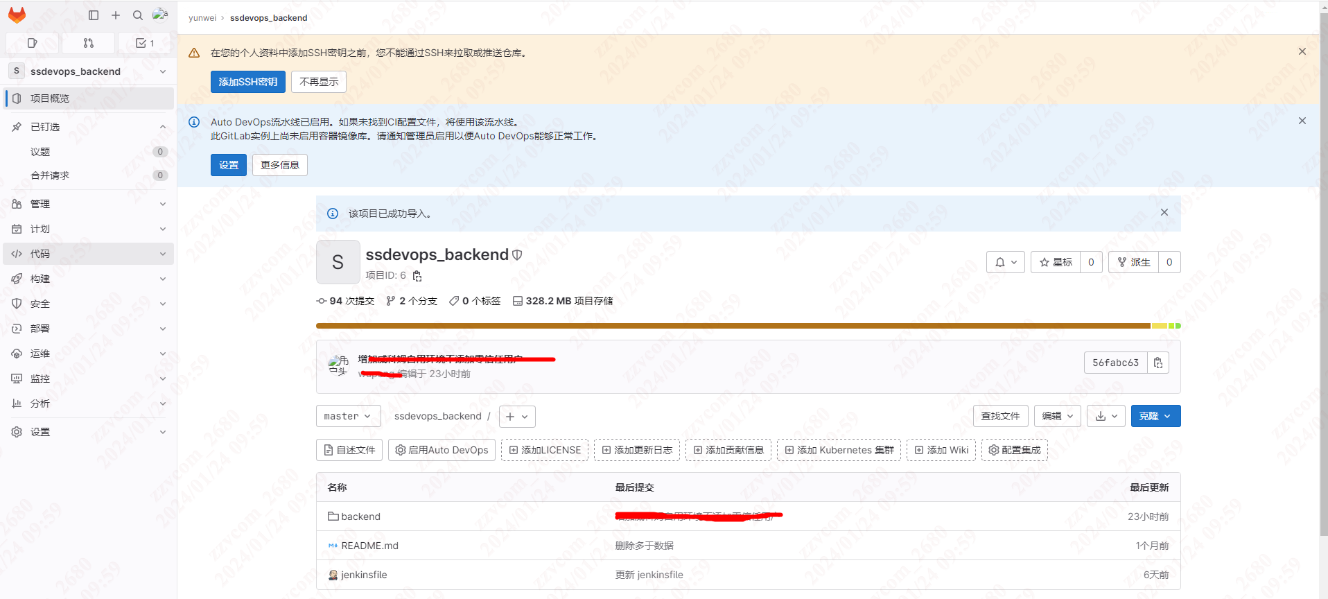Open the master branch selector

click(x=348, y=416)
